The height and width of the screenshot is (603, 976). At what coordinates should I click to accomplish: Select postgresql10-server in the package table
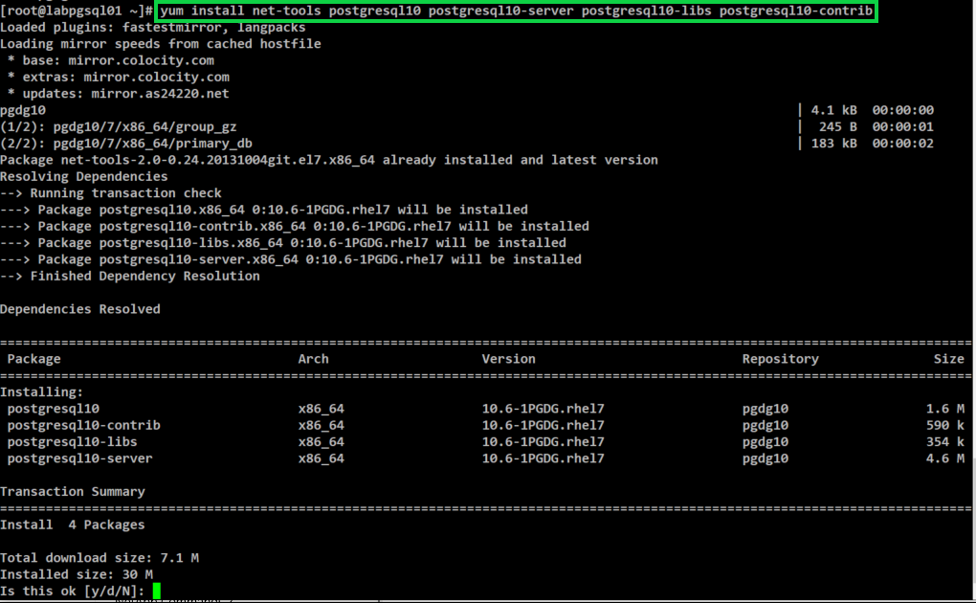[x=79, y=458]
